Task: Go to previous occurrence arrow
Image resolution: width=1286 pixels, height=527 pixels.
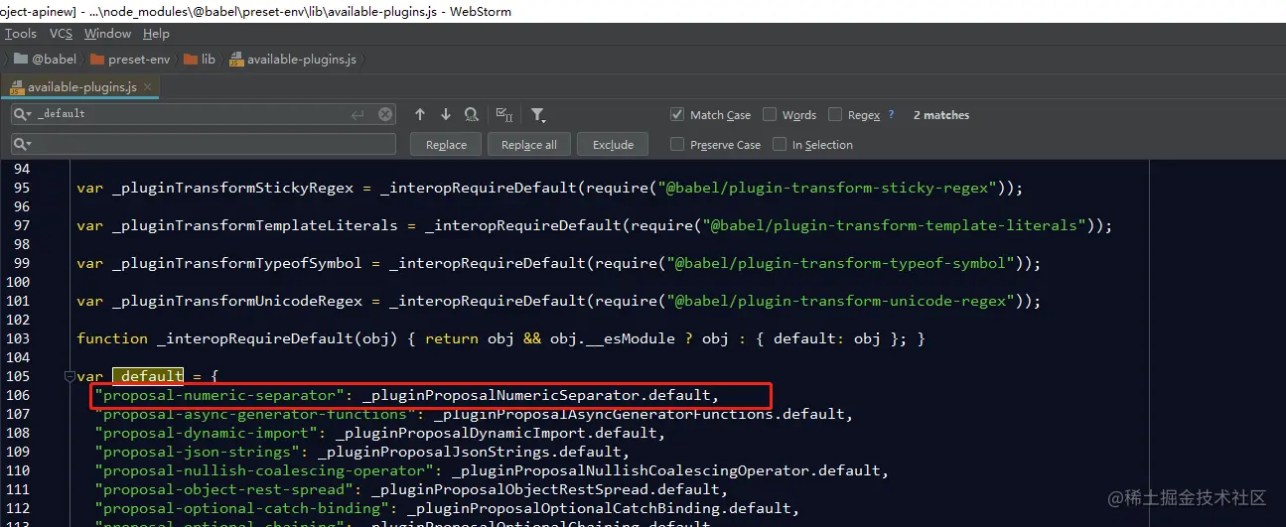Action: coord(420,115)
